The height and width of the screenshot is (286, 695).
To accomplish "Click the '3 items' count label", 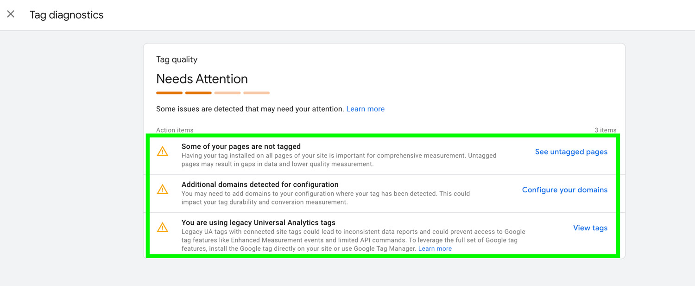I will pyautogui.click(x=605, y=130).
